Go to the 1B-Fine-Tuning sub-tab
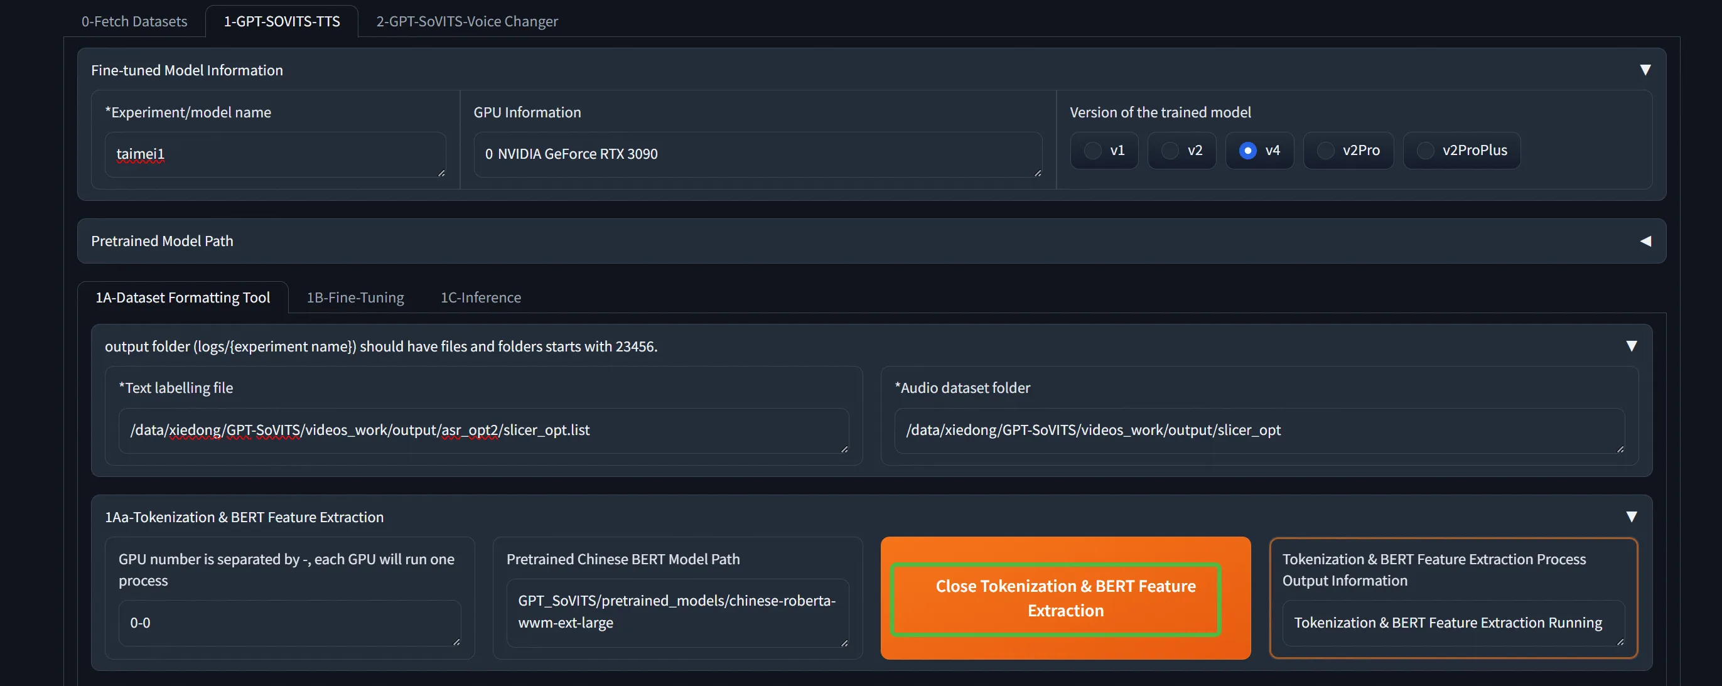The image size is (1722, 686). (355, 297)
